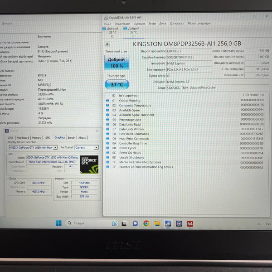This screenshot has width=272, height=272.
Task: Open the CrystalDiskInfo taskbar icon
Action: tap(168, 223)
